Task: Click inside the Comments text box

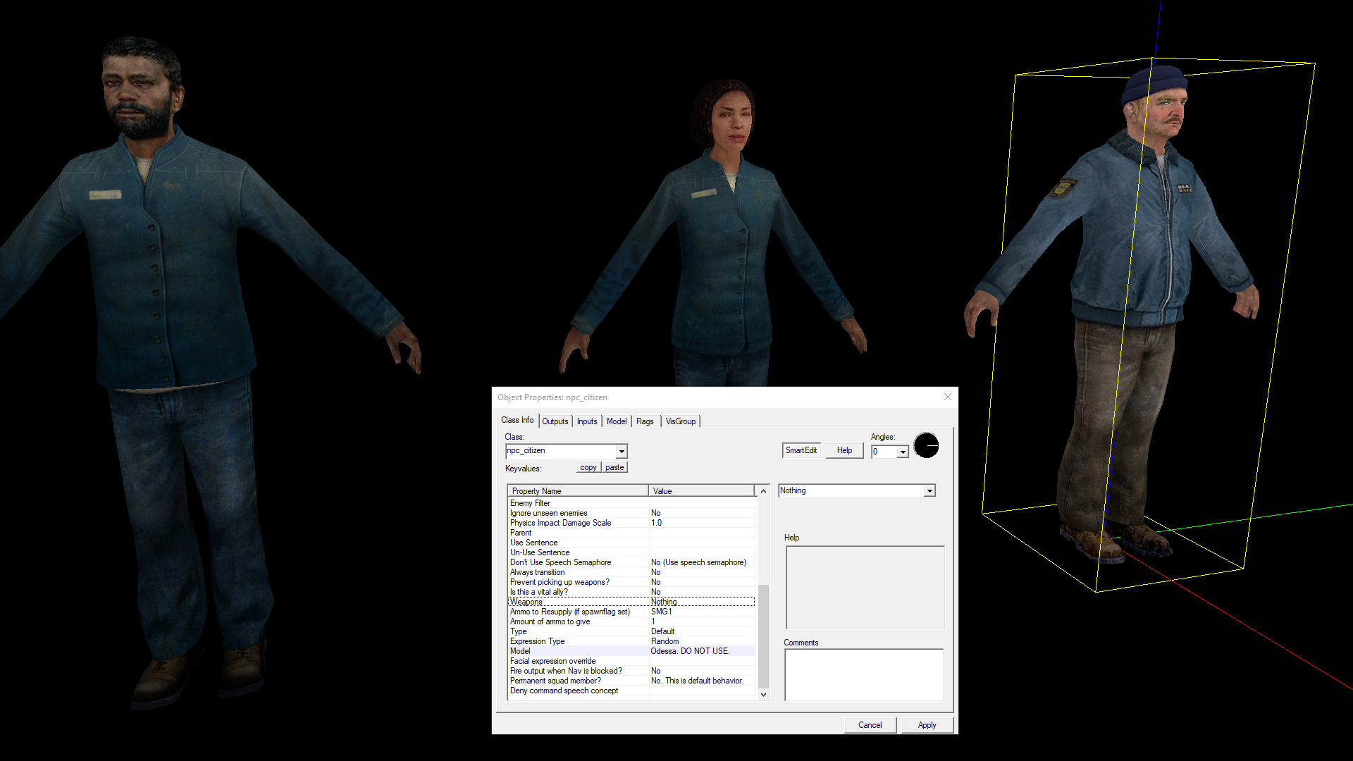Action: click(x=864, y=674)
